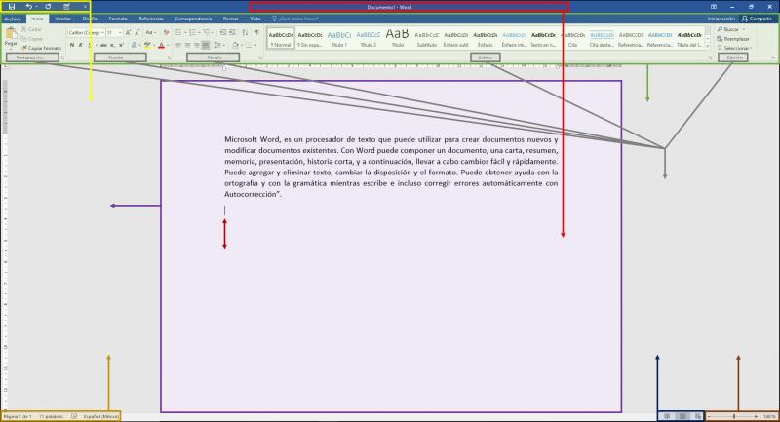Image resolution: width=780 pixels, height=422 pixels.
Task: Switch to the Vista tab
Action: tap(254, 19)
